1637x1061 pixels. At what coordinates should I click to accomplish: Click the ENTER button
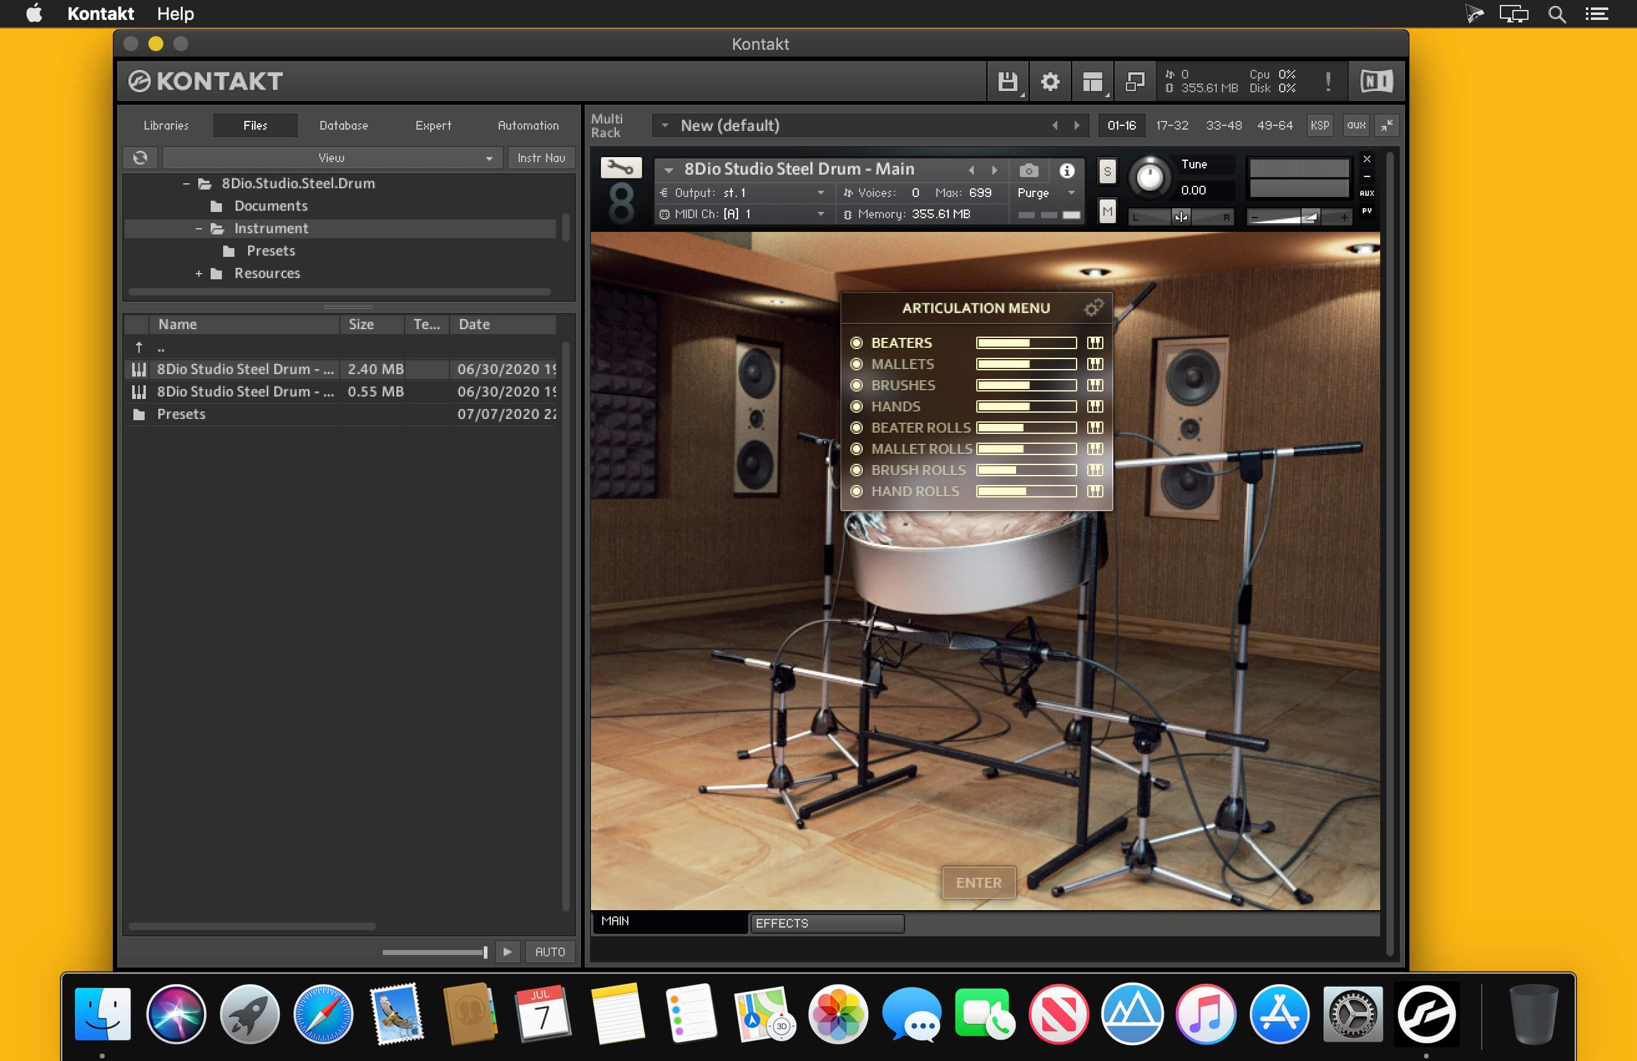tap(979, 882)
